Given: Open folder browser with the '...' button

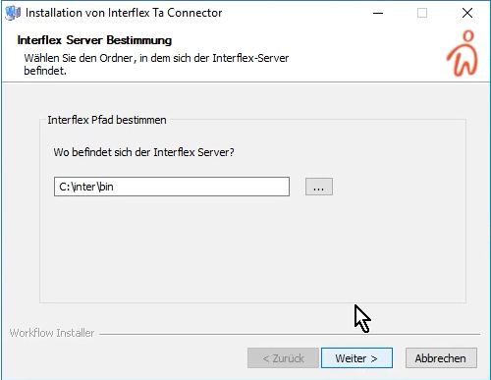Looking at the screenshot, I should (319, 187).
